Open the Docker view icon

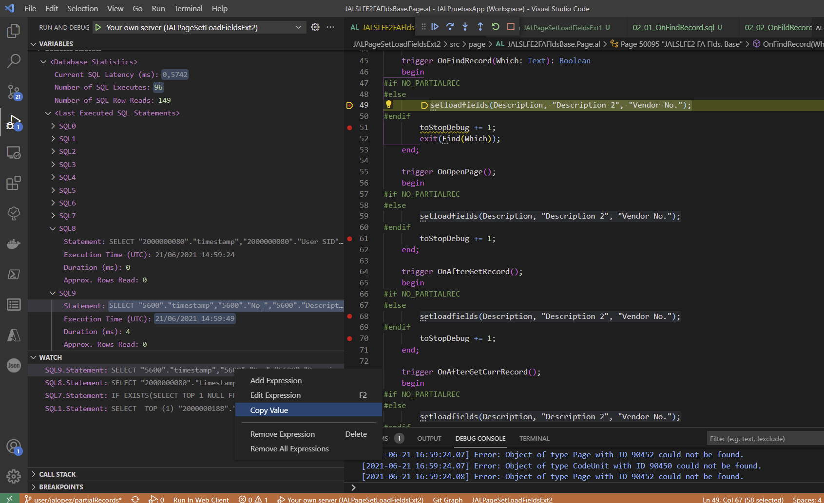click(14, 243)
